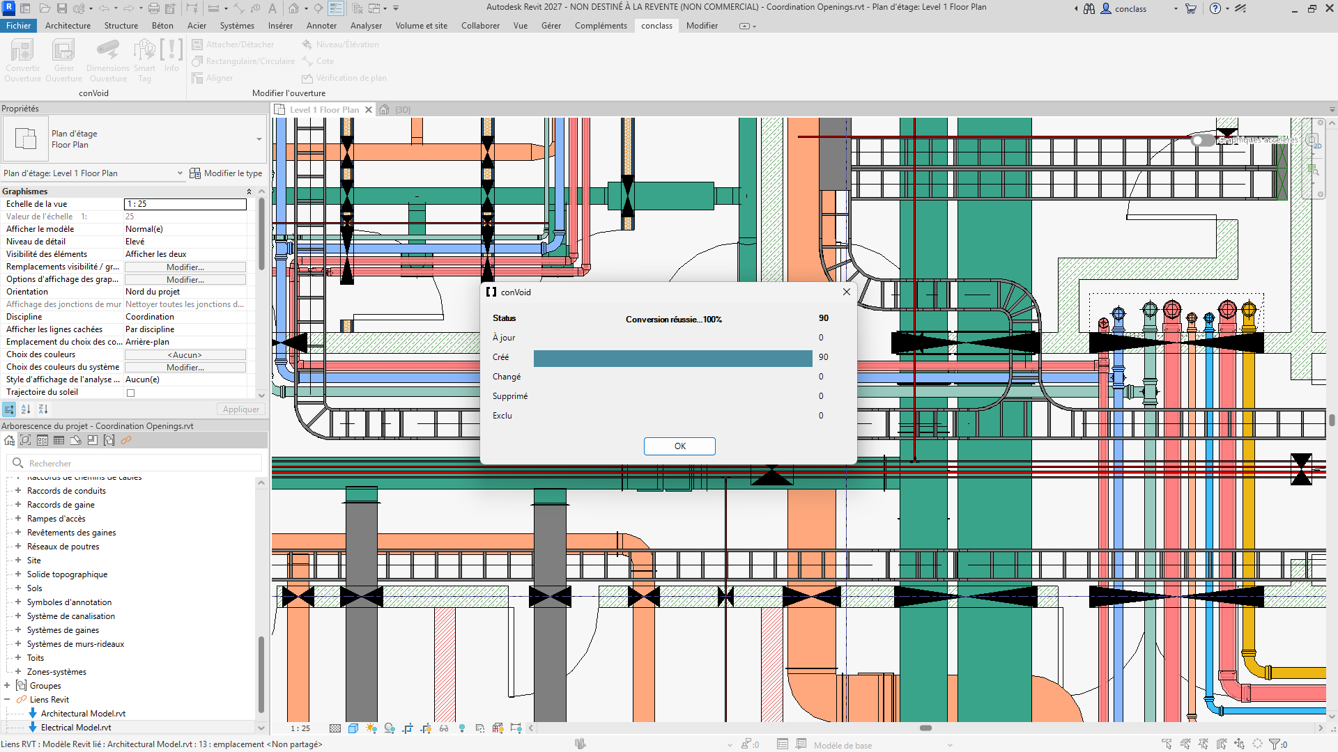Click the view scale 1 : 25 in view controls
The width and height of the screenshot is (1338, 752).
(300, 728)
